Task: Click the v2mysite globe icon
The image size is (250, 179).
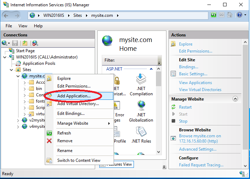Action: pyautogui.click(x=24, y=120)
